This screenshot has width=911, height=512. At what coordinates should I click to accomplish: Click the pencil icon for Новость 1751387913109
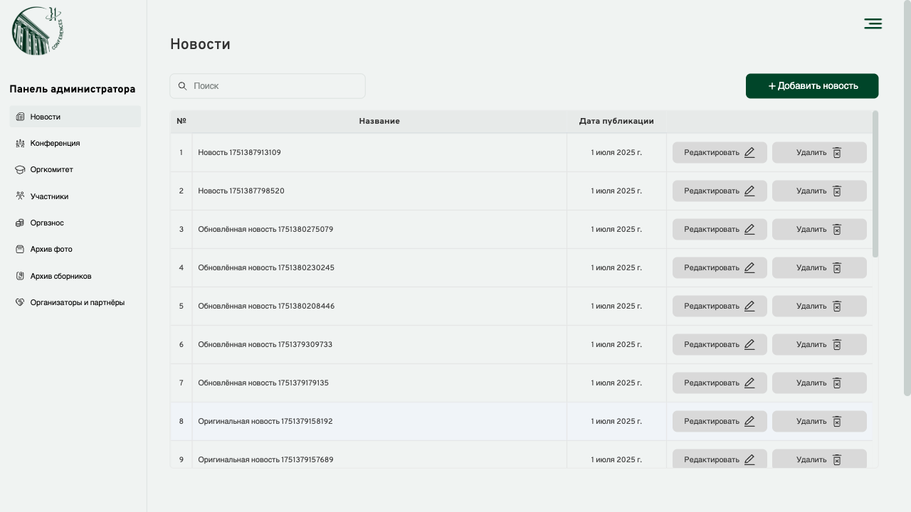[749, 153]
